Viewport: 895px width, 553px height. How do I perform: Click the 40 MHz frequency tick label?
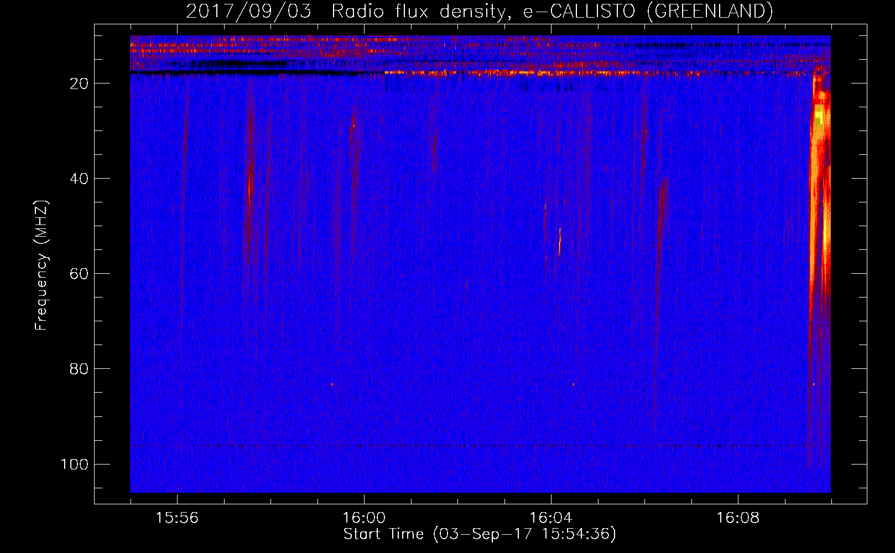(x=79, y=179)
